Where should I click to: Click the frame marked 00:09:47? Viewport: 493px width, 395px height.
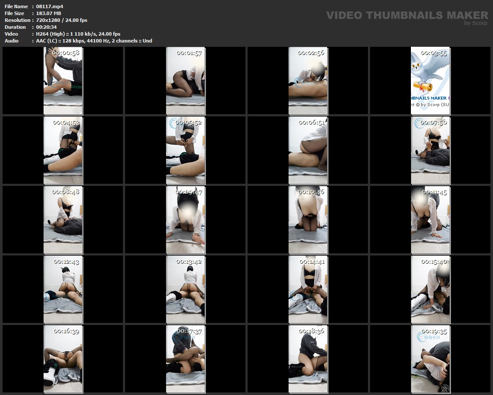click(x=185, y=220)
